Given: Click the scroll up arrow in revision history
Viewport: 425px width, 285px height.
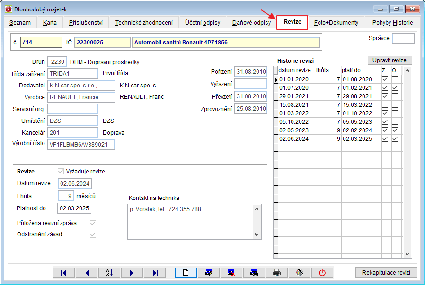Looking at the screenshot, I should 407,70.
